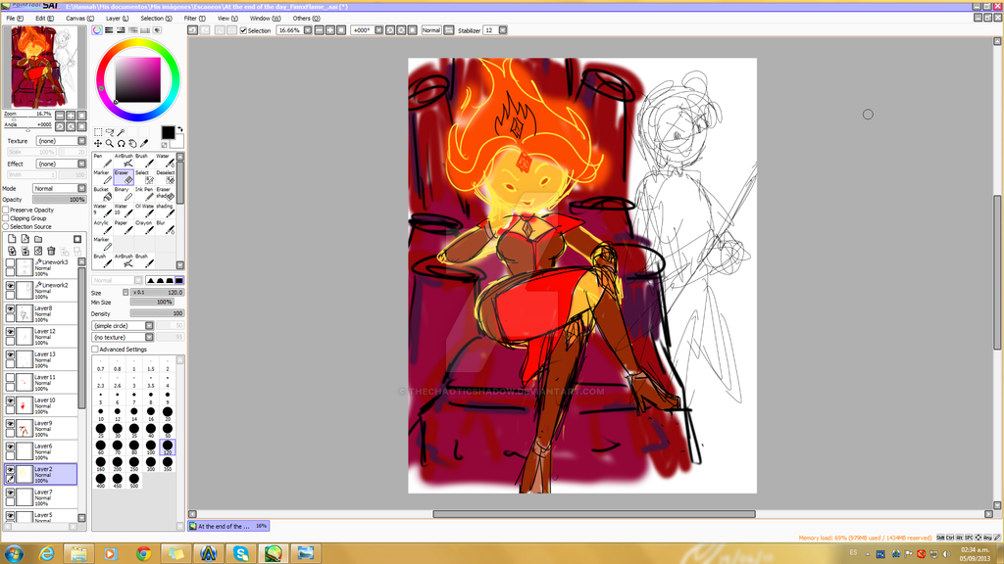Enable Preserve Opacity
The height and width of the screenshot is (564, 1004).
pos(6,210)
